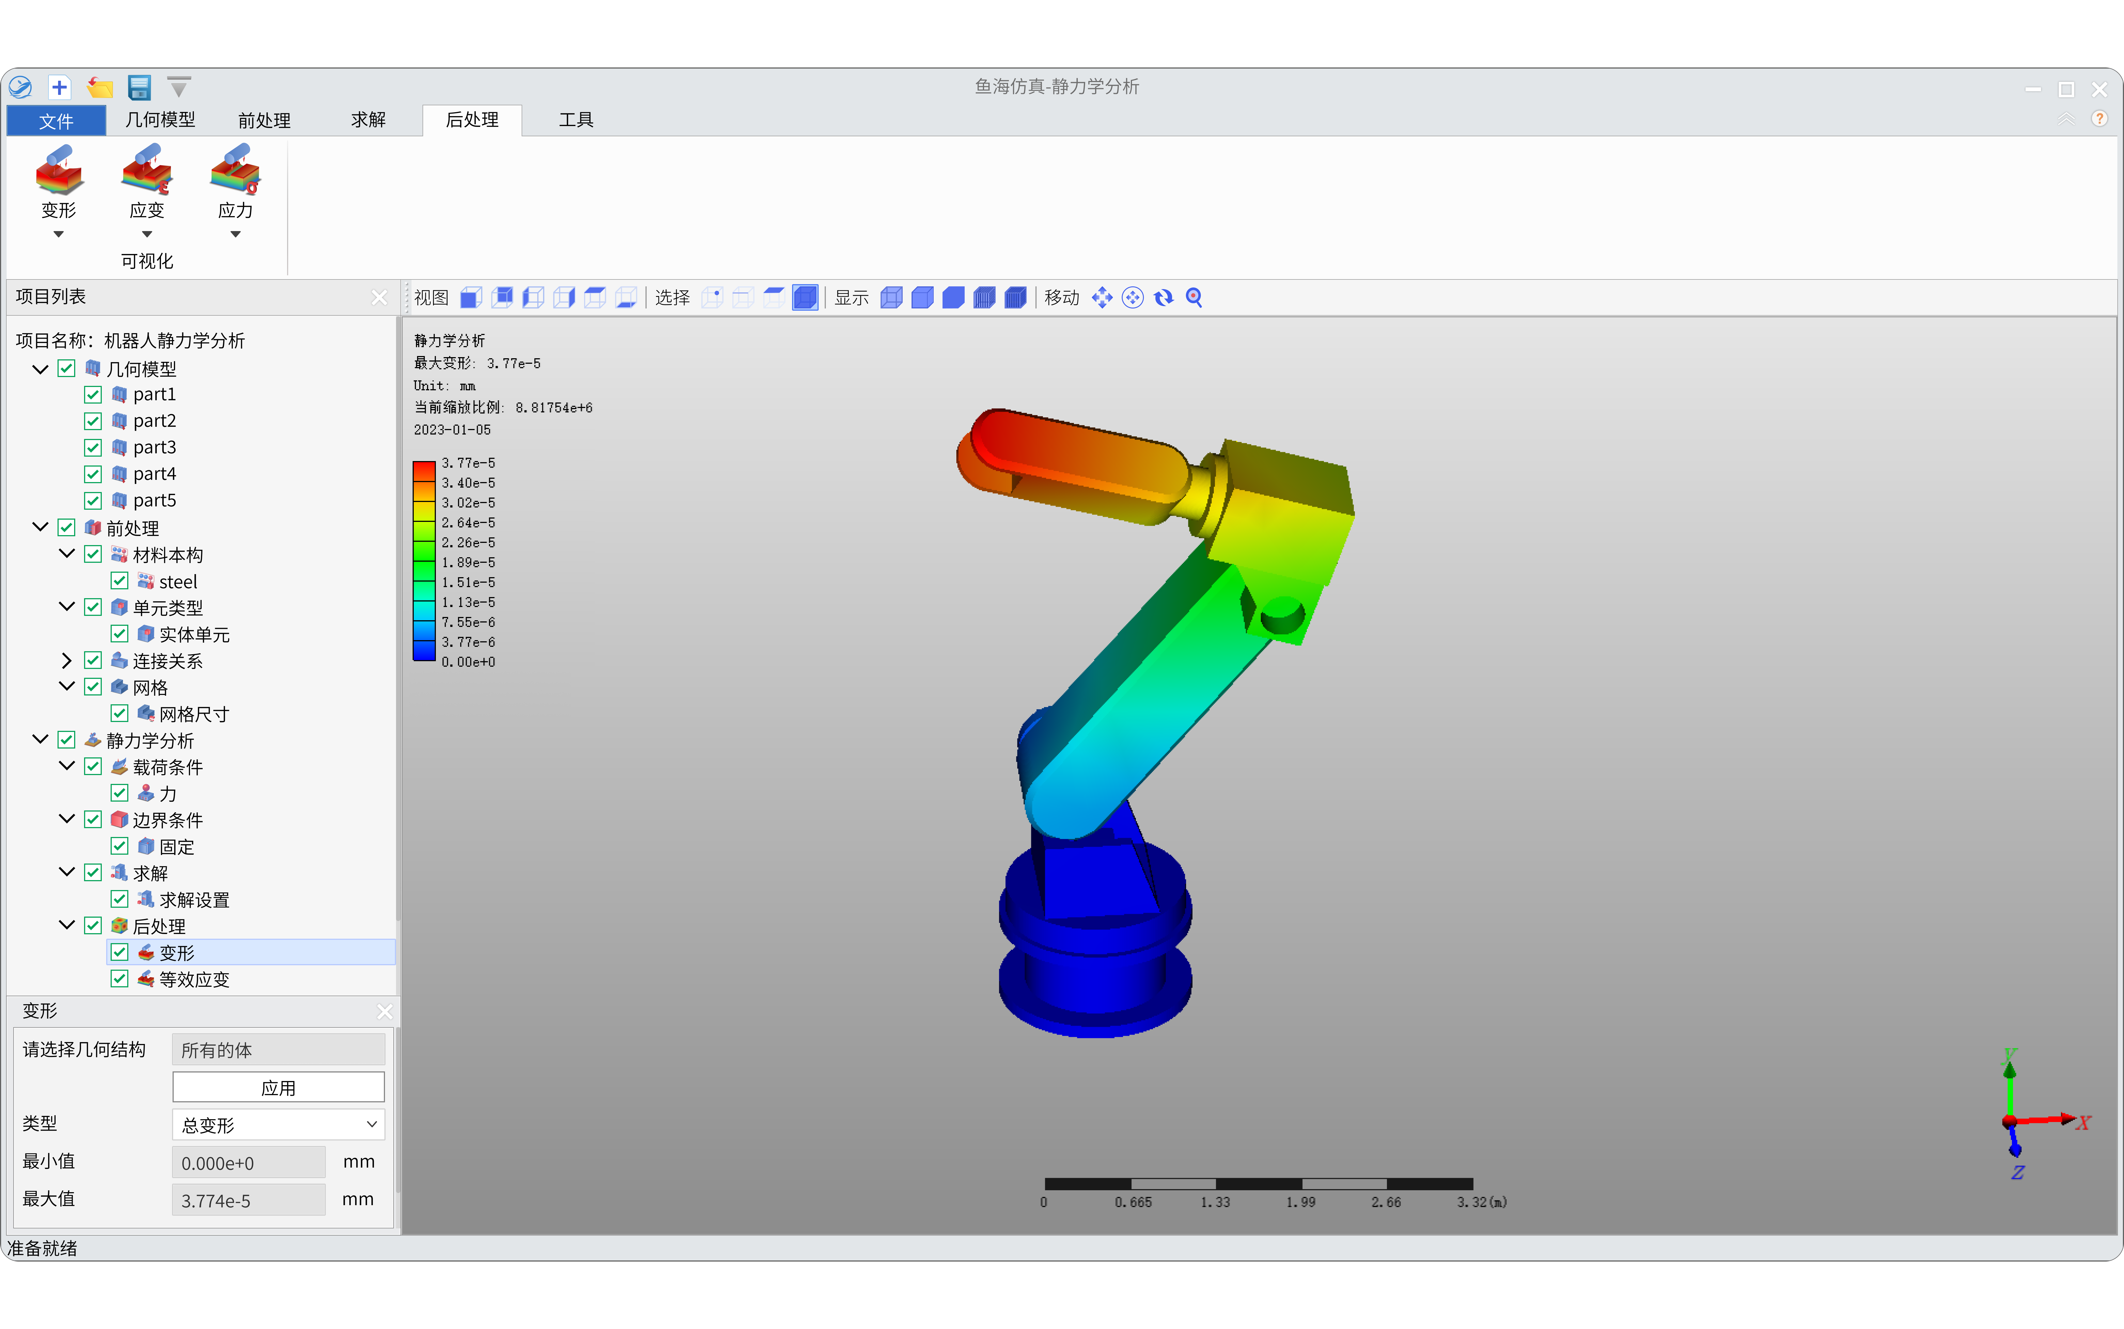2124x1329 pixels.
Task: Toggle the steel material checkbox
Action: click(119, 581)
